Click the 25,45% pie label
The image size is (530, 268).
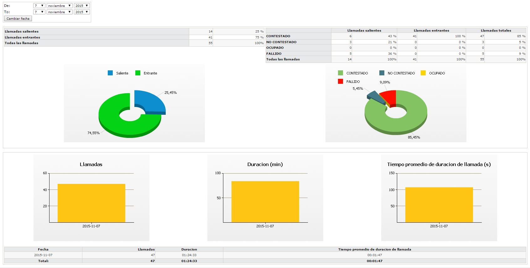coord(170,93)
